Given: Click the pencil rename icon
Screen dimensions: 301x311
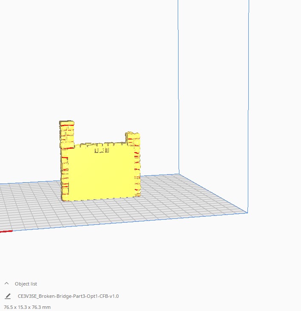Looking at the screenshot, I should pyautogui.click(x=8, y=296).
